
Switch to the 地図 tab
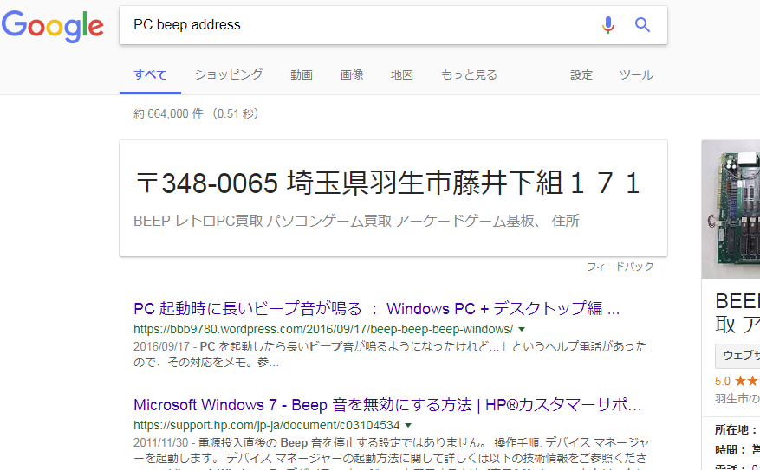pos(402,75)
